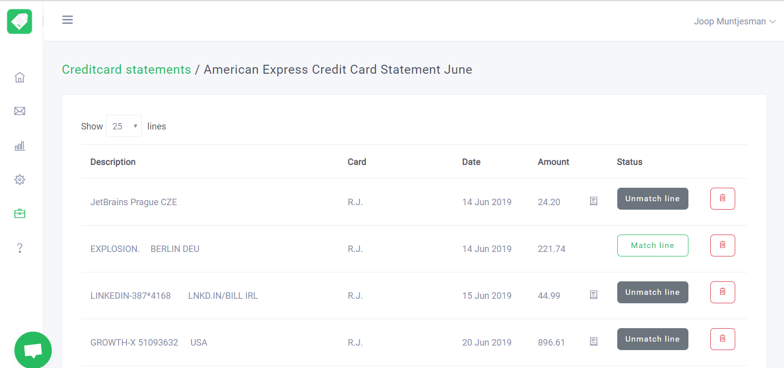Delete the GROWTH-X 51093632 line
784x368 pixels.
(722, 339)
